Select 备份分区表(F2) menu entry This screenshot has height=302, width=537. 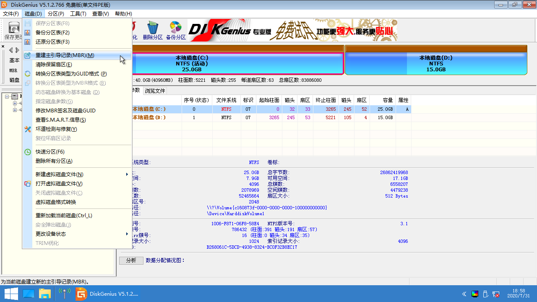pos(78,33)
